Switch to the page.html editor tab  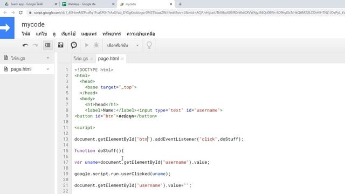[108, 59]
